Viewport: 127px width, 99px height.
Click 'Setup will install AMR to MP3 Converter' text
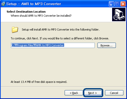click(x=61, y=30)
